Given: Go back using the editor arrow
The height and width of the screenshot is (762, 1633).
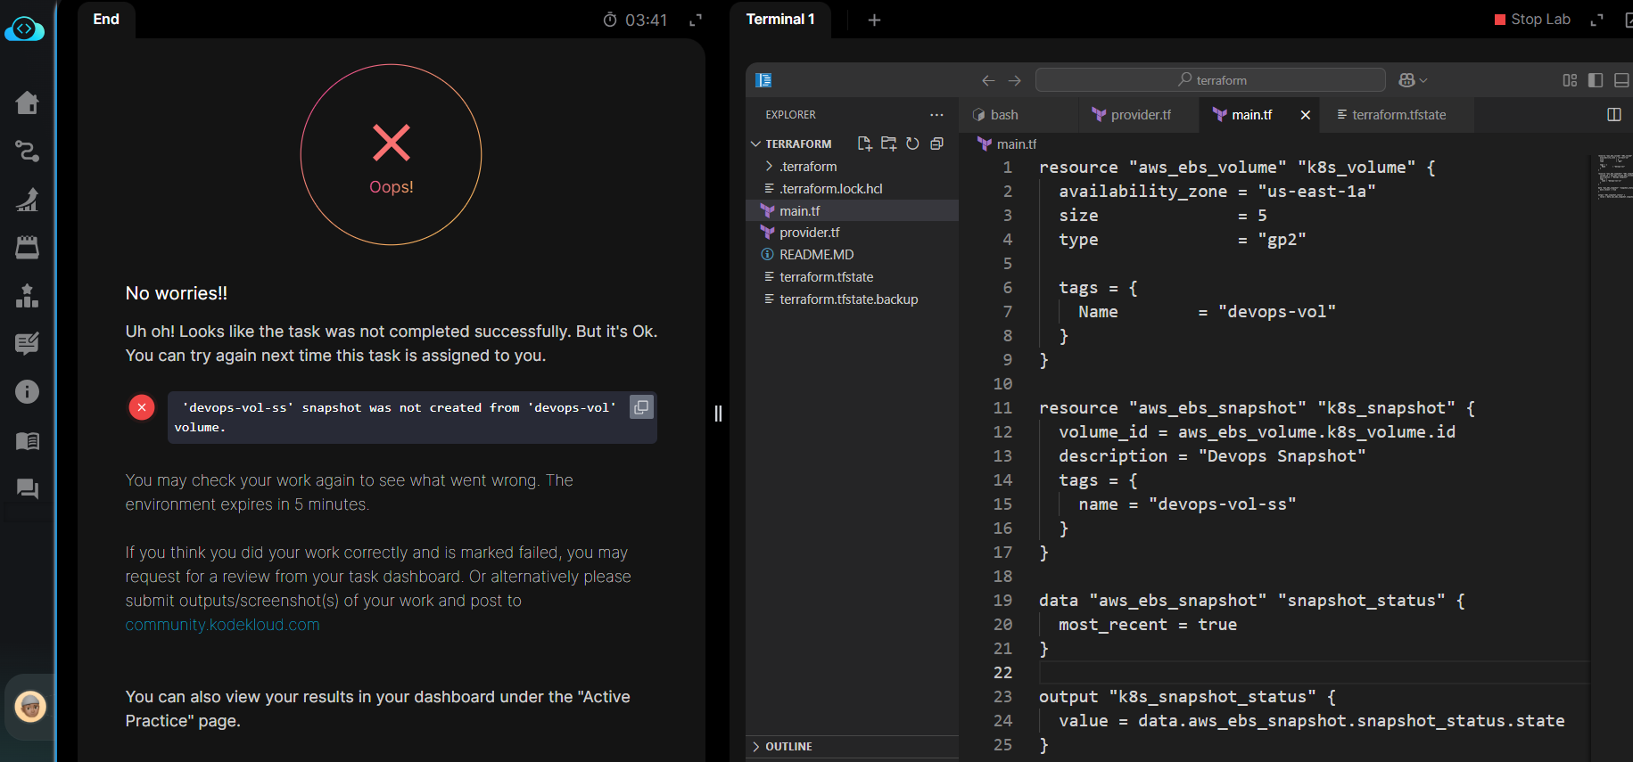Looking at the screenshot, I should click(988, 80).
